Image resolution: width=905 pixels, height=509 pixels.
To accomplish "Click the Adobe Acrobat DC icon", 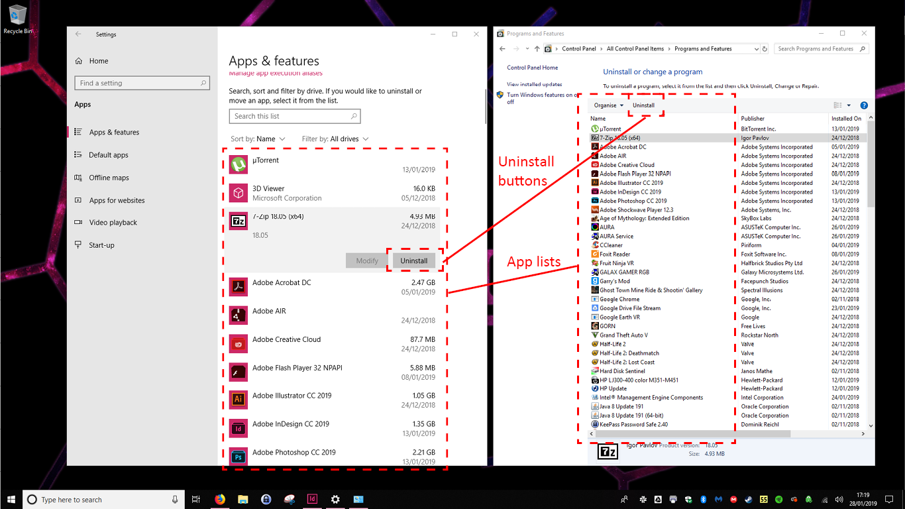I will tap(237, 287).
